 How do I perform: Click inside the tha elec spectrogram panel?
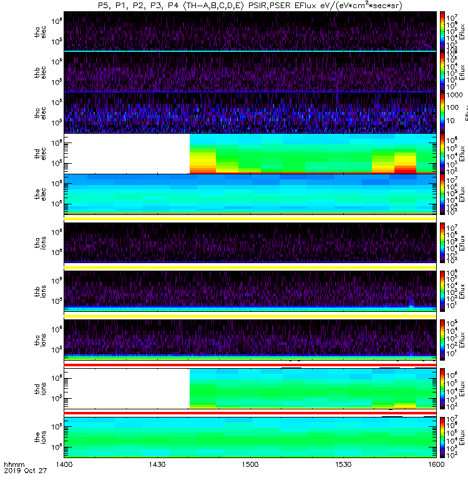tap(250, 31)
